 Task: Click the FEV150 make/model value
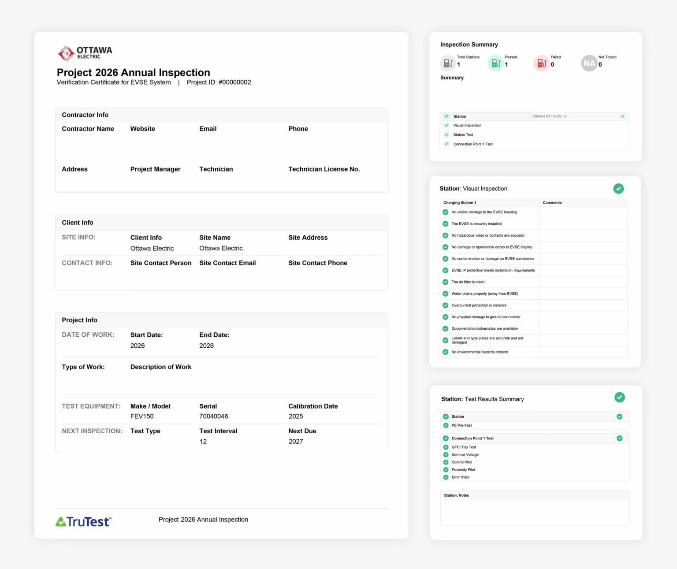click(142, 417)
